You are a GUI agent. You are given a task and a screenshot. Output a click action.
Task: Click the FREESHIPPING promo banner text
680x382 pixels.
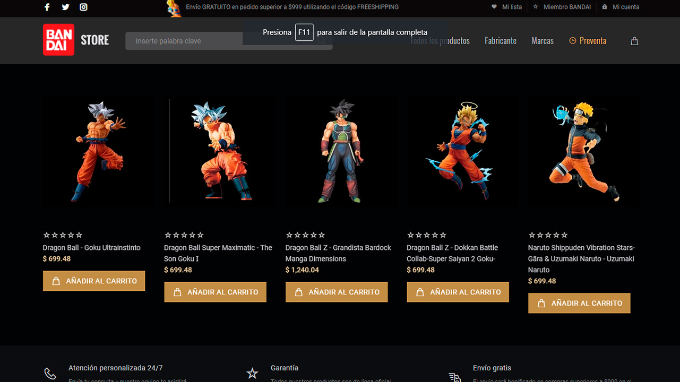coord(292,7)
